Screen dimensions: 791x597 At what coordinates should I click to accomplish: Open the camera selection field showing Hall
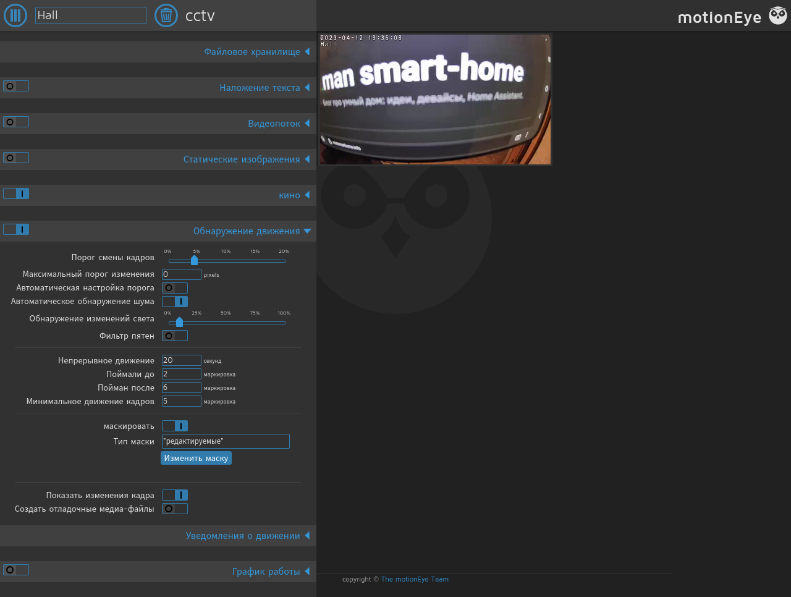91,15
